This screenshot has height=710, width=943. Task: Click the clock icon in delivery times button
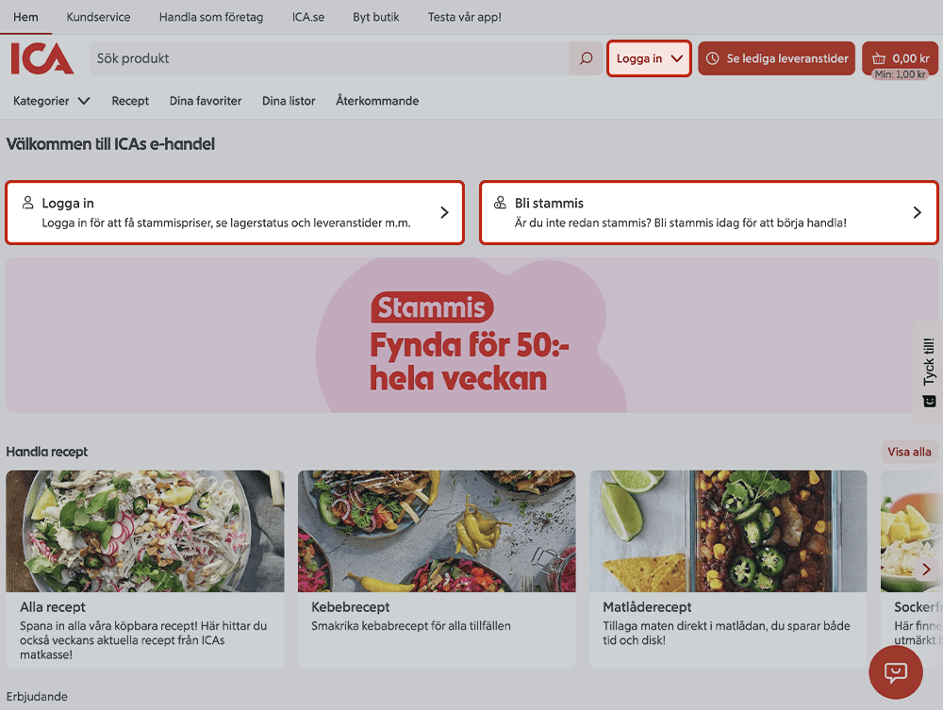(x=713, y=58)
